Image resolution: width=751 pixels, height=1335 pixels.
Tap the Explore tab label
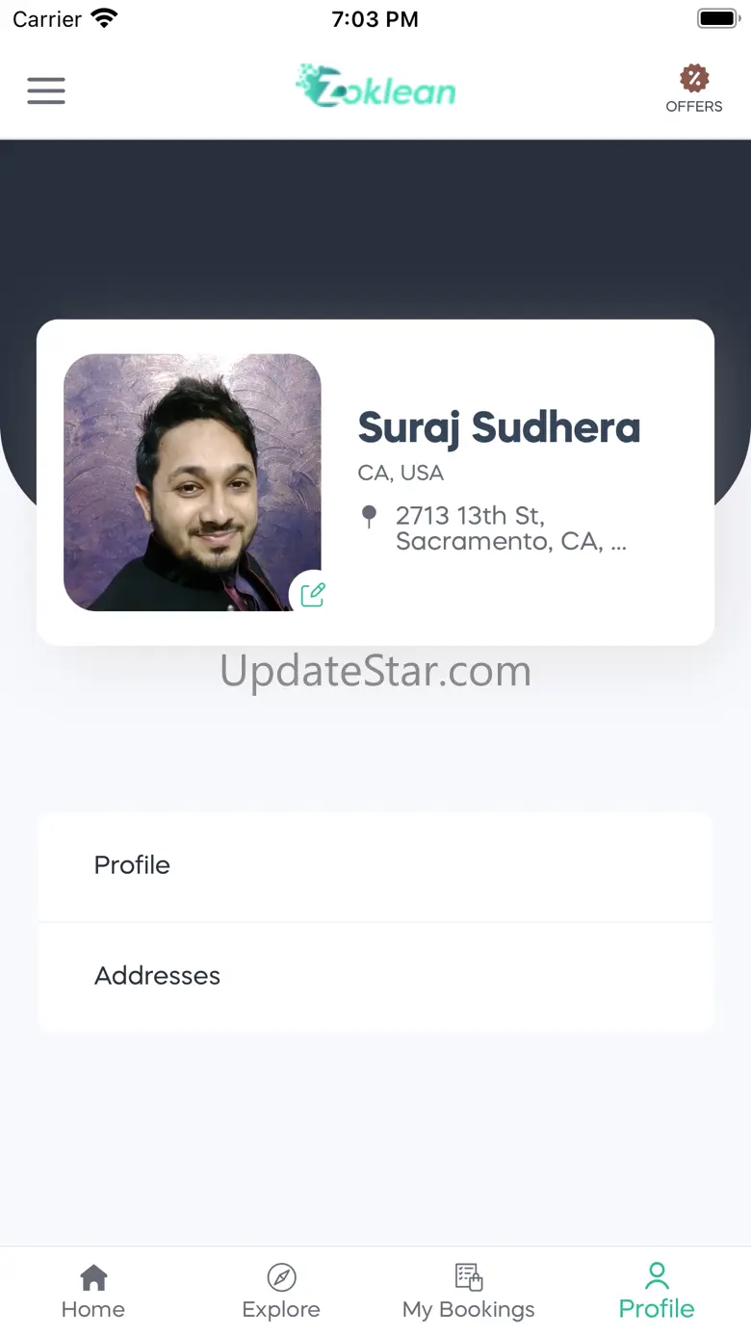tap(281, 1310)
